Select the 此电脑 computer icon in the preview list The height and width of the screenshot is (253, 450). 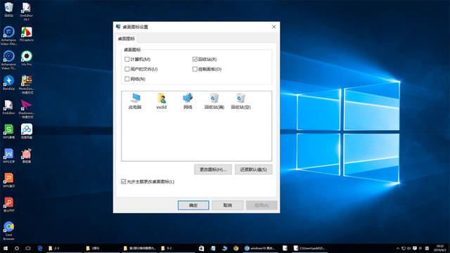(x=135, y=101)
